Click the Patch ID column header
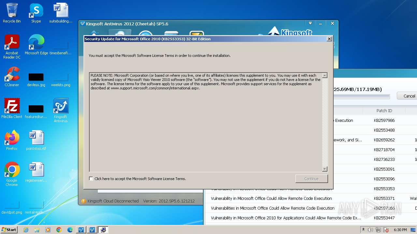The image size is (417, 234). 384,110
